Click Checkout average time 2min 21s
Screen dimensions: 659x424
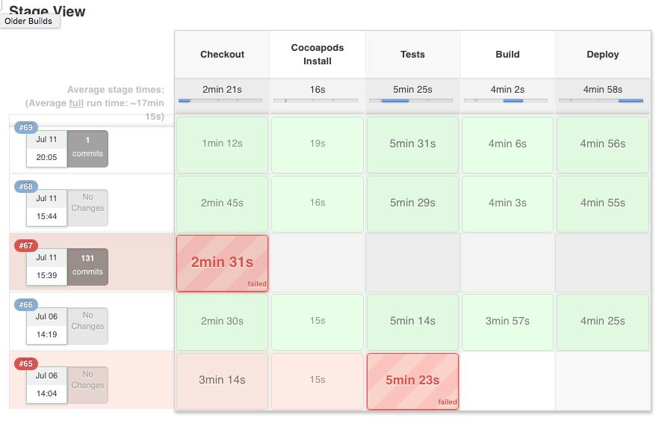(222, 90)
